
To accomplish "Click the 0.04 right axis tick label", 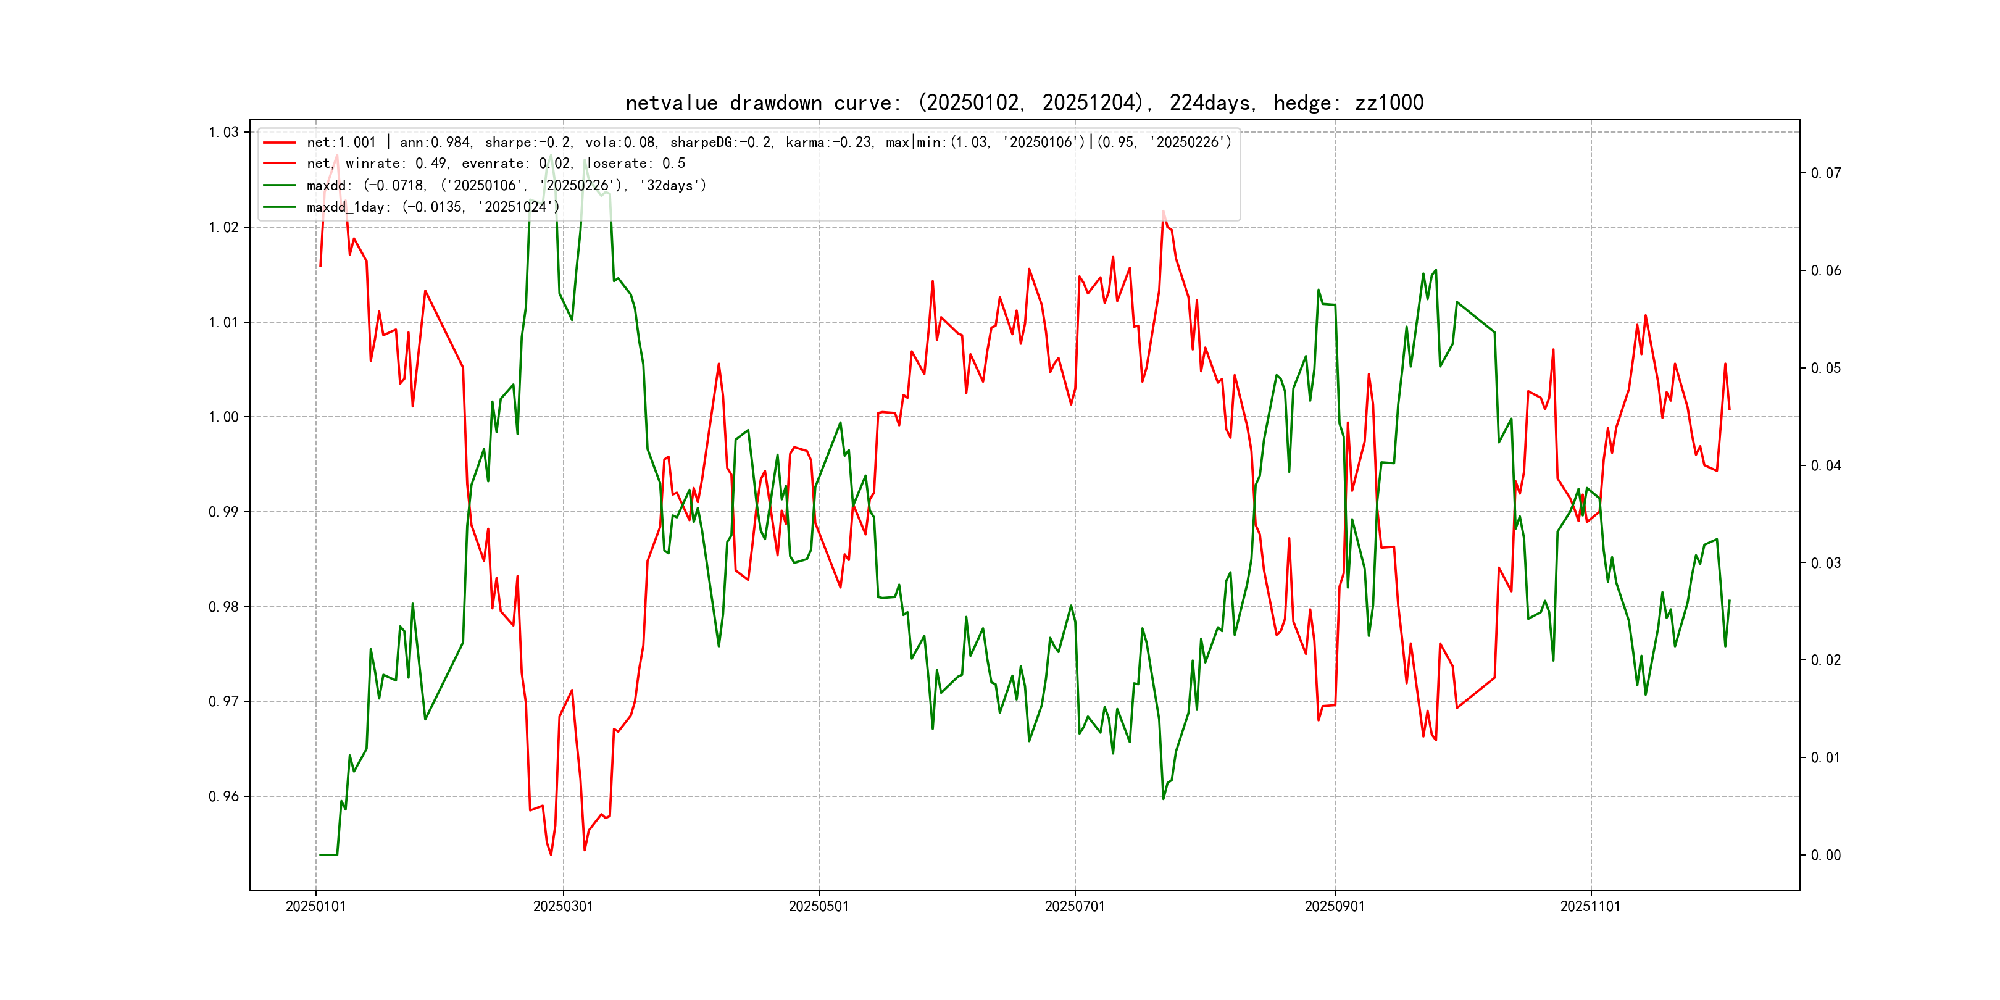I will tap(1825, 466).
